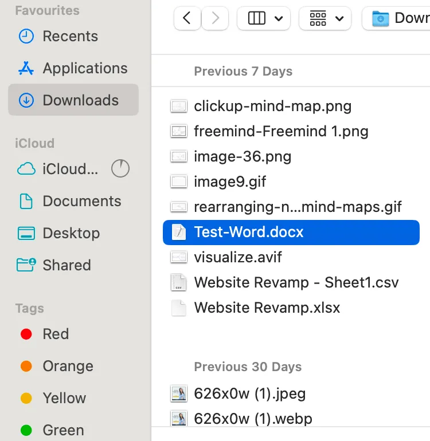Viewport: 430px width, 441px height.
Task: Open the column view mode dropdown
Action: coord(264,18)
